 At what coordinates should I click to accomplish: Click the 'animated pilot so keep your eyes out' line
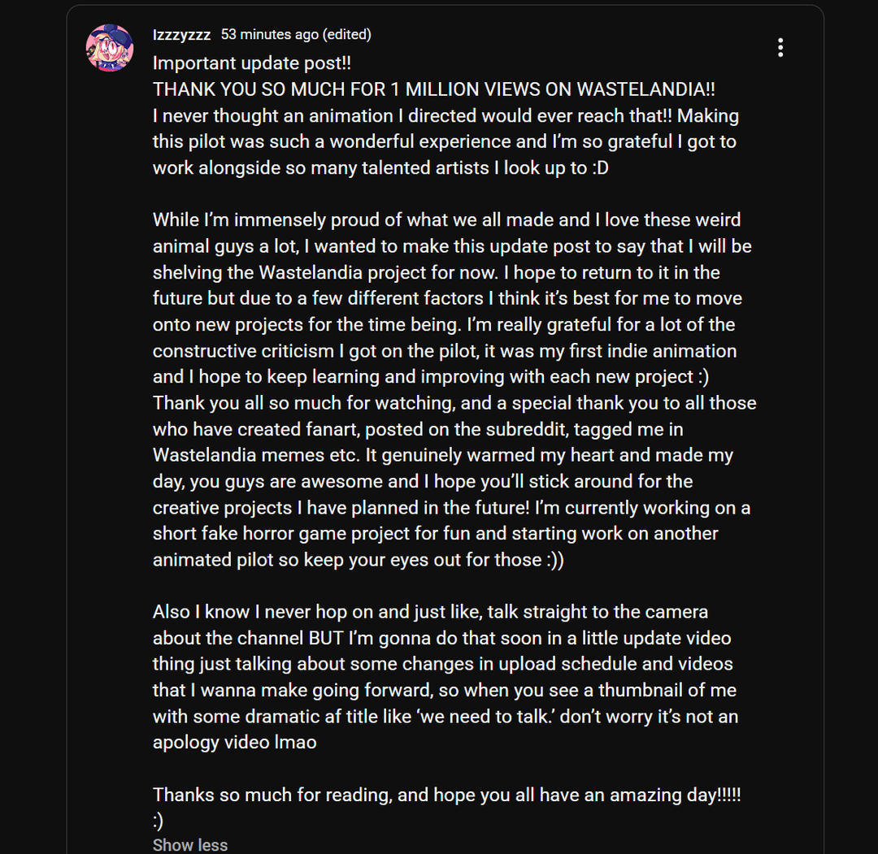pyautogui.click(x=358, y=560)
